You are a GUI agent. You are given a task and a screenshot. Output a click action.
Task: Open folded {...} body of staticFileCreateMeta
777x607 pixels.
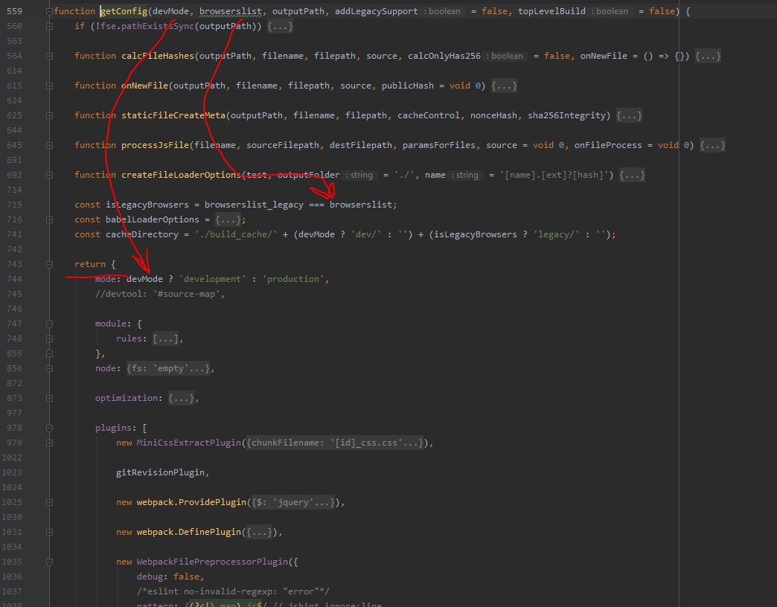(x=630, y=115)
